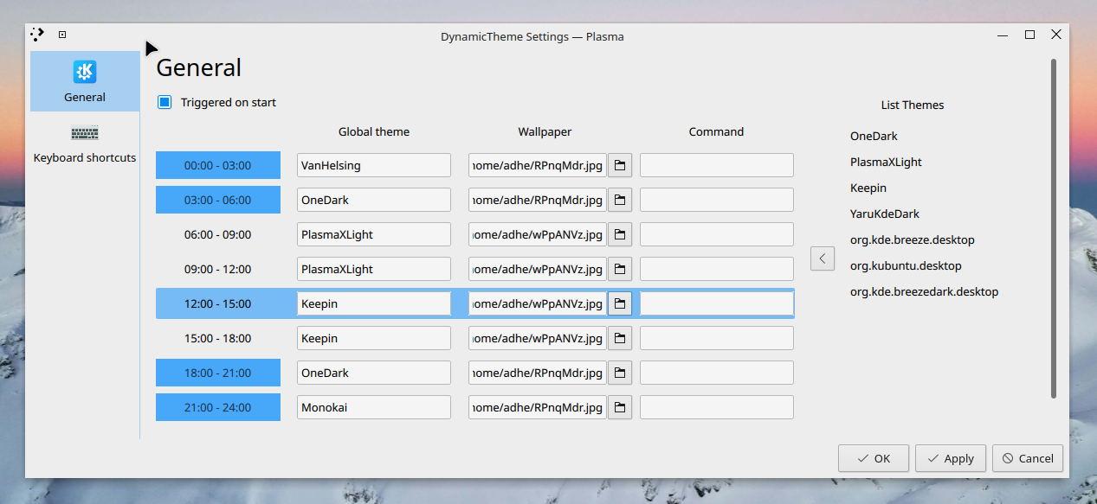This screenshot has width=1097, height=504.
Task: Focus the Command field for 21:00 - 24:00
Action: (x=717, y=407)
